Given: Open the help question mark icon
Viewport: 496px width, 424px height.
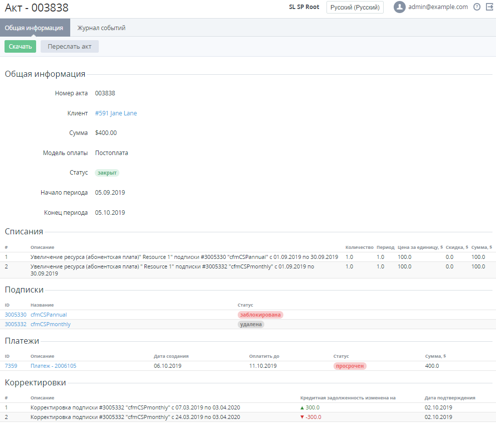Looking at the screenshot, I should [477, 7].
